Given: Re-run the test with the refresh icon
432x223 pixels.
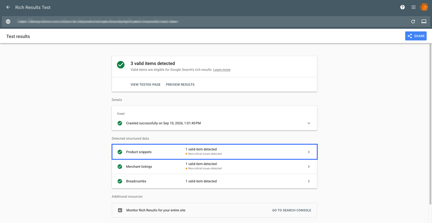Looking at the screenshot, I should tap(413, 21).
